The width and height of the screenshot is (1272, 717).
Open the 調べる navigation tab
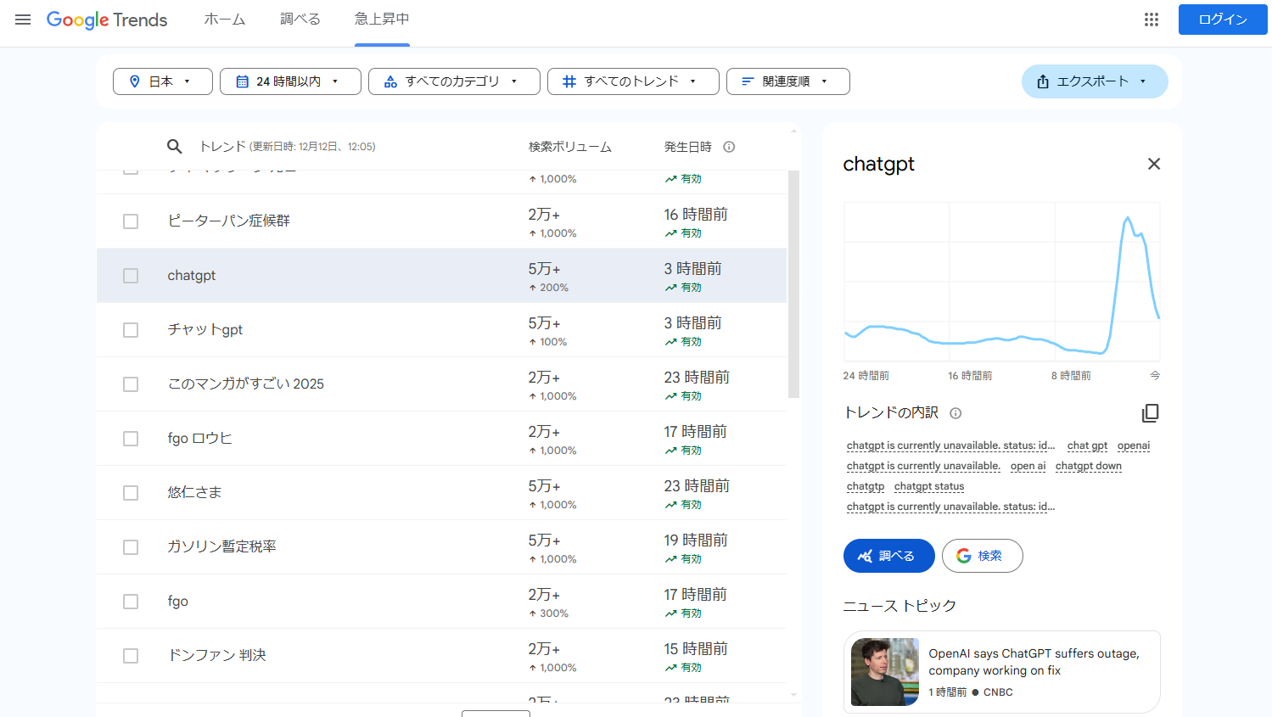(300, 20)
